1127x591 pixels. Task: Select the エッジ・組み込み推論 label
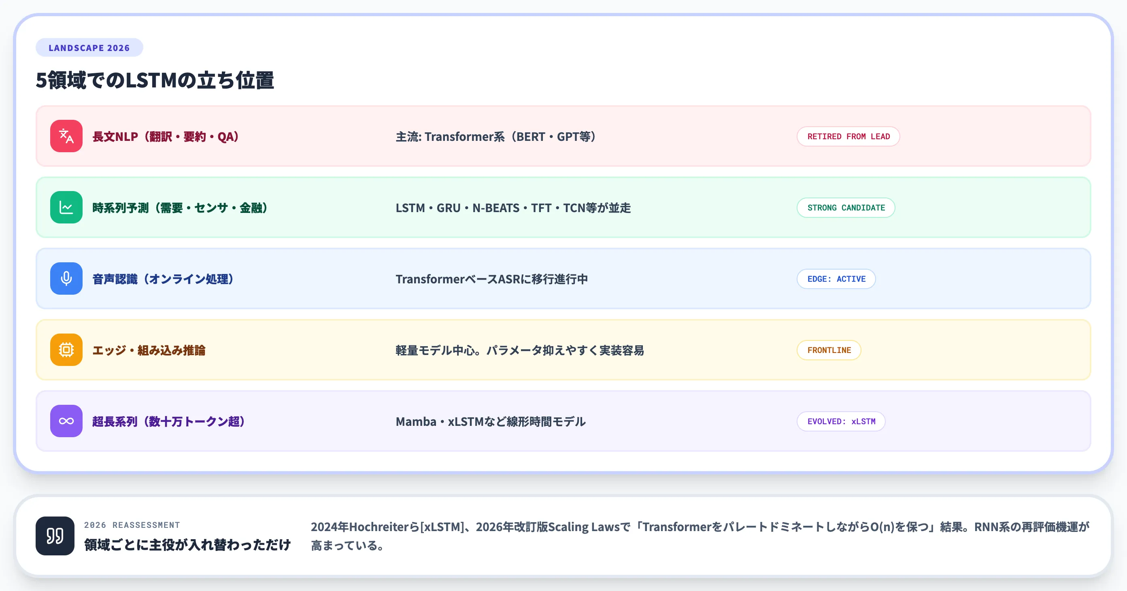click(149, 351)
